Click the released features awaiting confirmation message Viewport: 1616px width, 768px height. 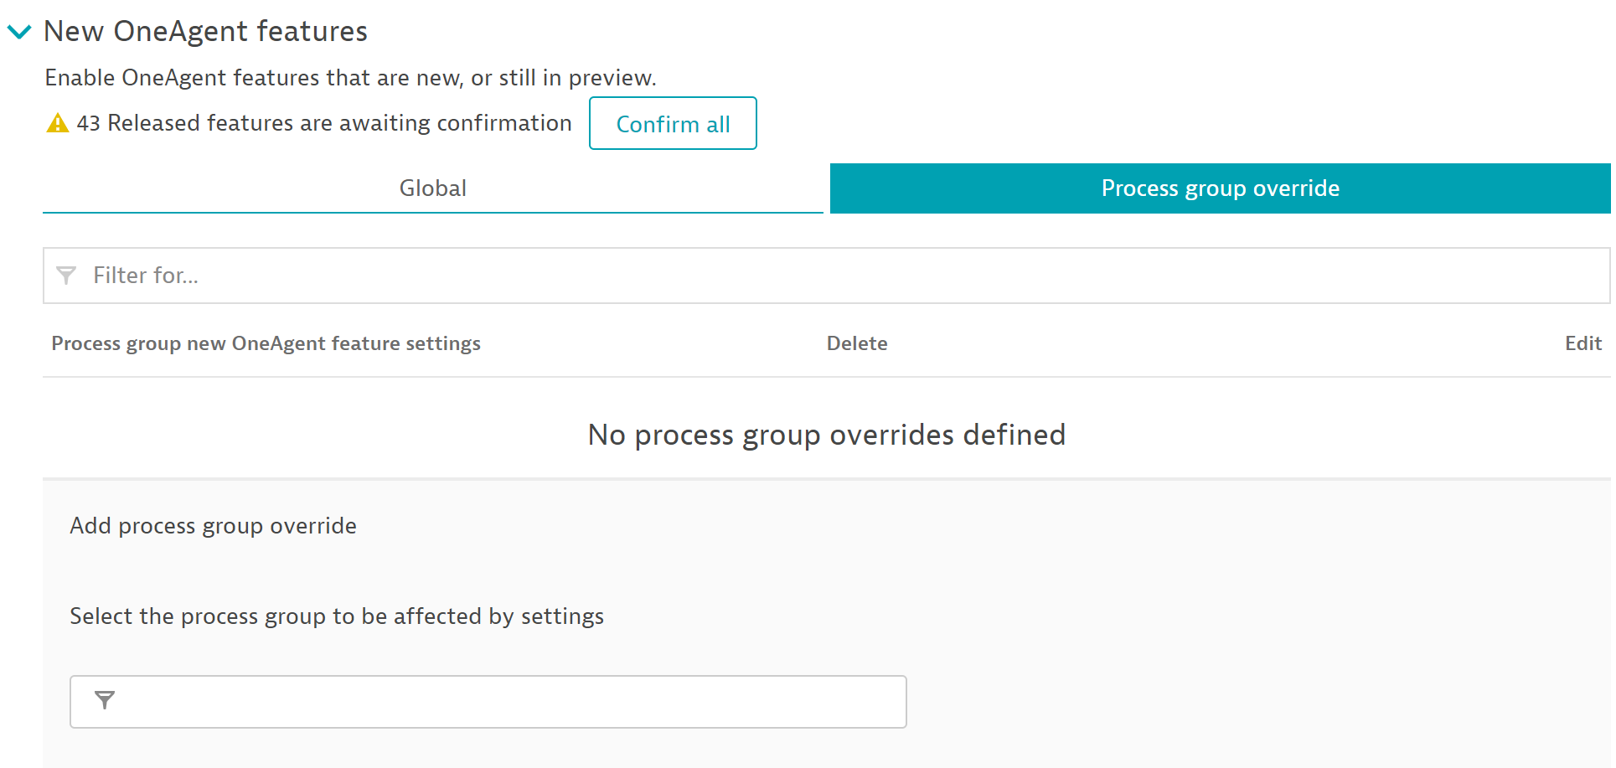tap(324, 123)
